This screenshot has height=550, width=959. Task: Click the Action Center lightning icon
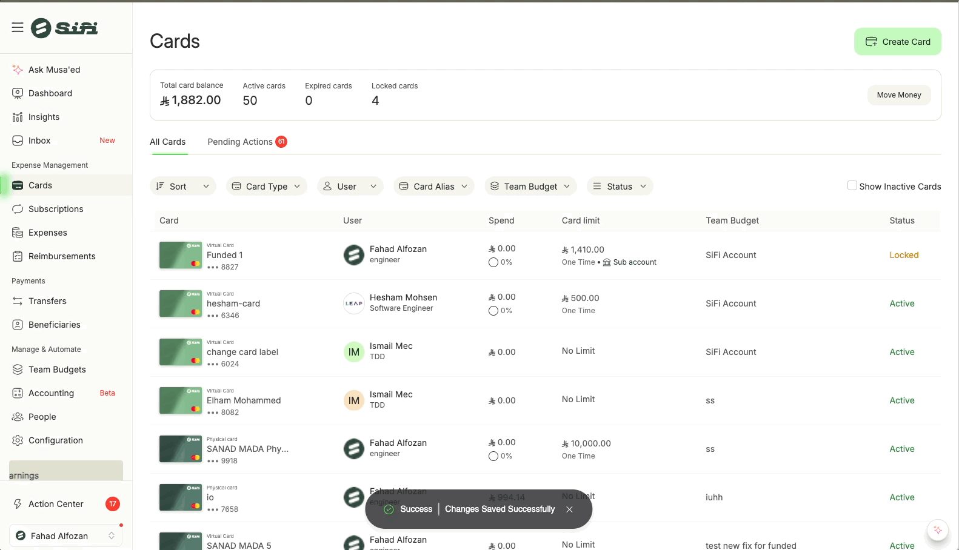click(18, 504)
